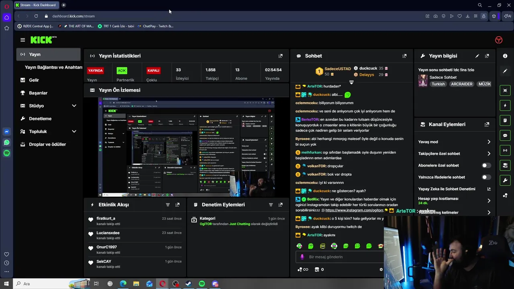Edit stream info with the pencil icon in Yayın bilgisi
Viewport: 514px width, 289px height.
(477, 56)
